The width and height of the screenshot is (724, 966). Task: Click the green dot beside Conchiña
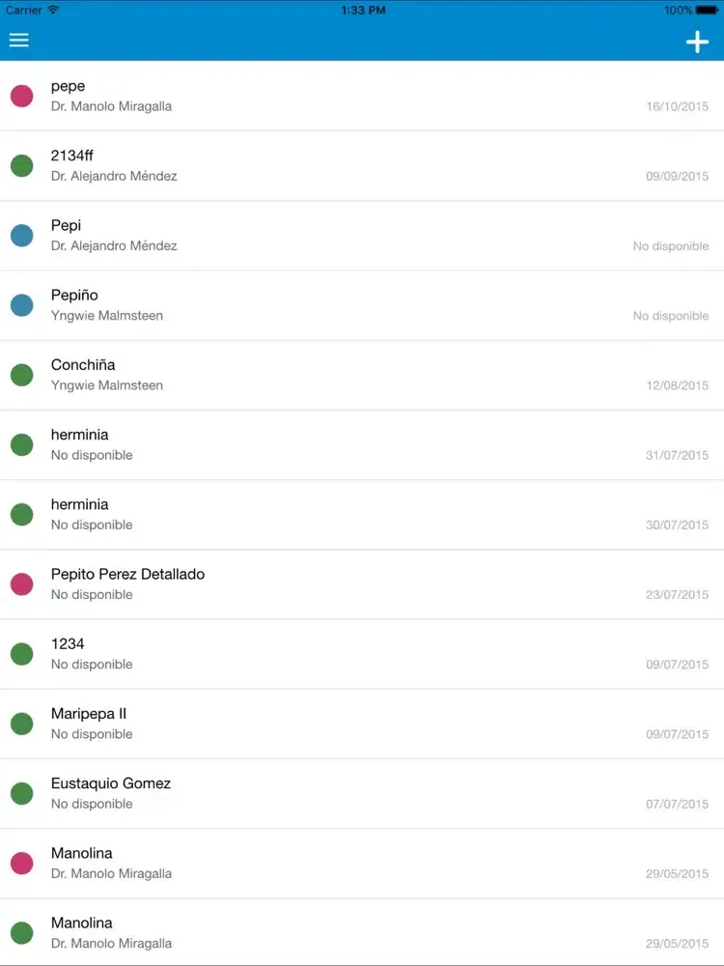tap(21, 375)
